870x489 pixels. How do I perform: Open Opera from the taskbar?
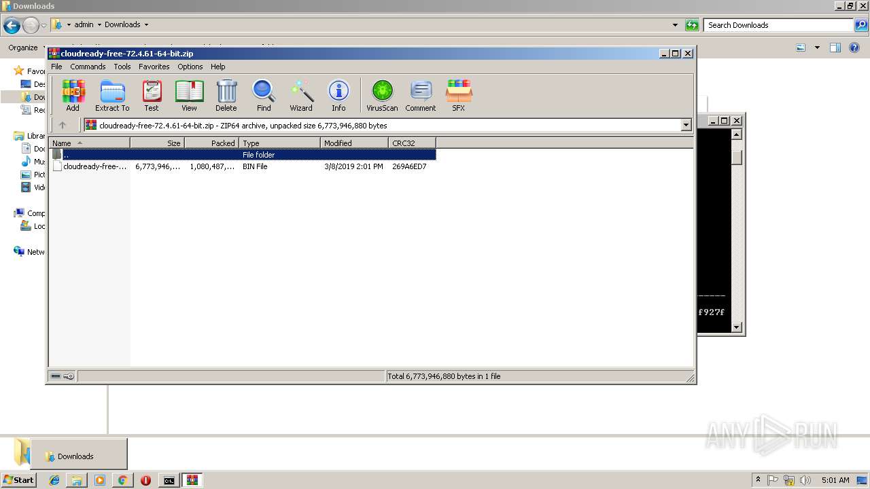click(x=145, y=480)
